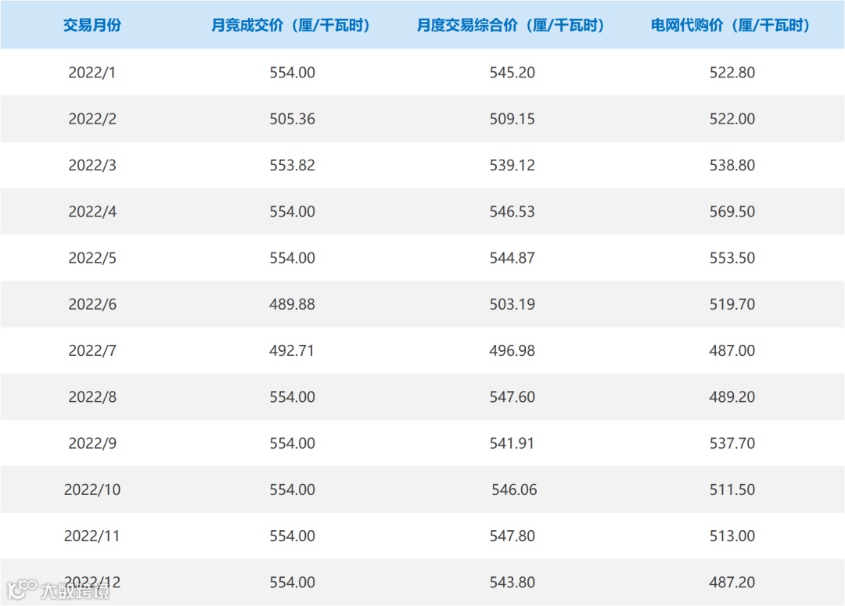This screenshot has width=845, height=606.
Task: Click the 537.70 grid purchase price
Action: coord(732,443)
